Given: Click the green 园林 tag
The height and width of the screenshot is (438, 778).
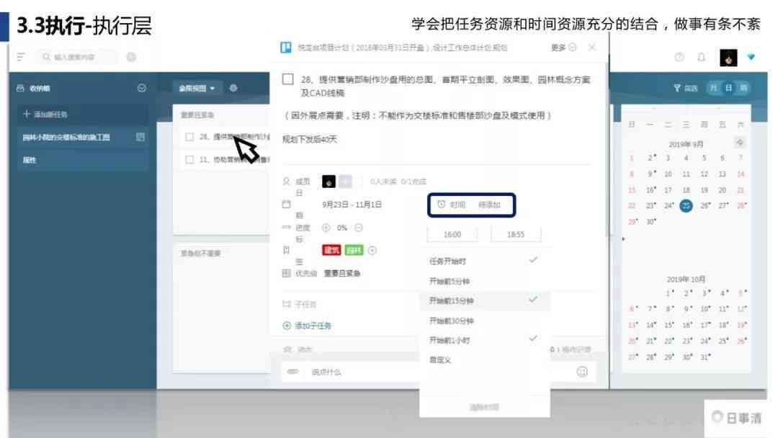Looking at the screenshot, I should pyautogui.click(x=354, y=250).
